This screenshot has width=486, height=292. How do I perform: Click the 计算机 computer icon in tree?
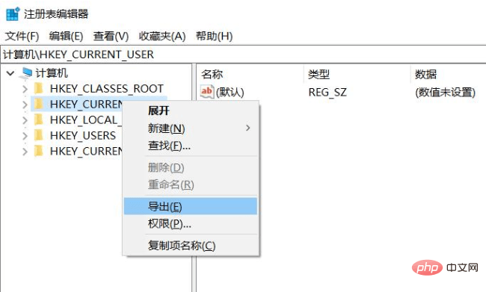coord(26,73)
